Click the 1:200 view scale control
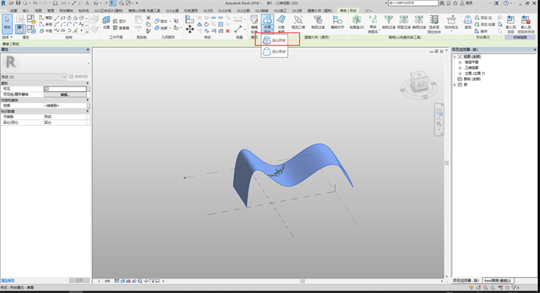Image resolution: width=540 pixels, height=293 pixels. [104, 281]
